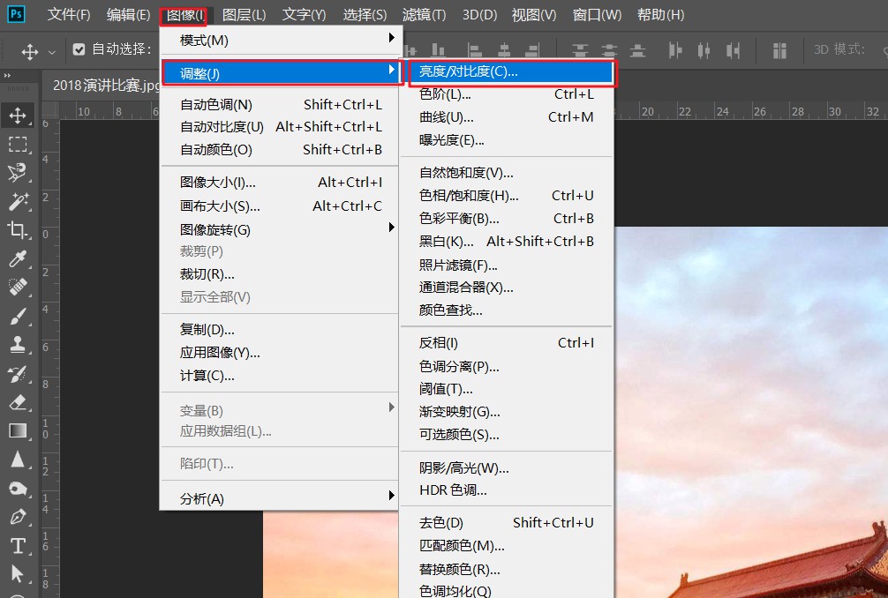The height and width of the screenshot is (598, 888).
Task: Open the 3D(D) menu
Action: tap(479, 15)
